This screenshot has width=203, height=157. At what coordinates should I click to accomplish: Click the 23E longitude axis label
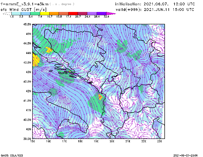point(160,142)
